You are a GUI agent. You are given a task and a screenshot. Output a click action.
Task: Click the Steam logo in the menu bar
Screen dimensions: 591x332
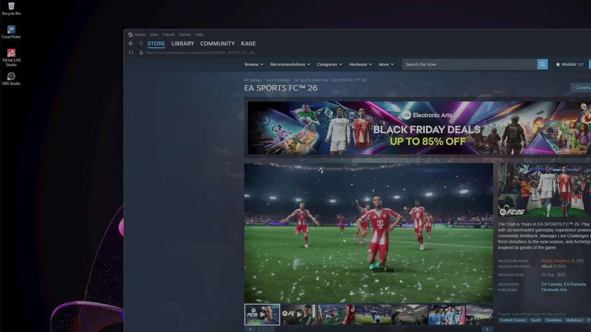(130, 35)
